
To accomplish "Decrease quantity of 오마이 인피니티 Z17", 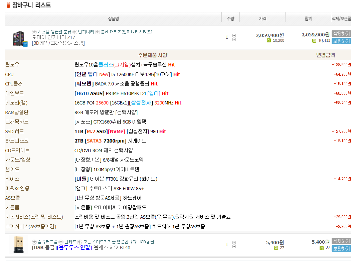I will point(234,39).
